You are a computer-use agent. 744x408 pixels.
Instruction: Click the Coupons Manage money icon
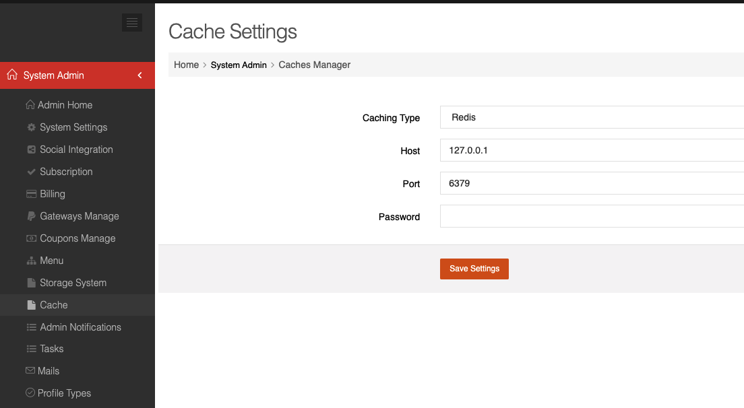pos(31,238)
